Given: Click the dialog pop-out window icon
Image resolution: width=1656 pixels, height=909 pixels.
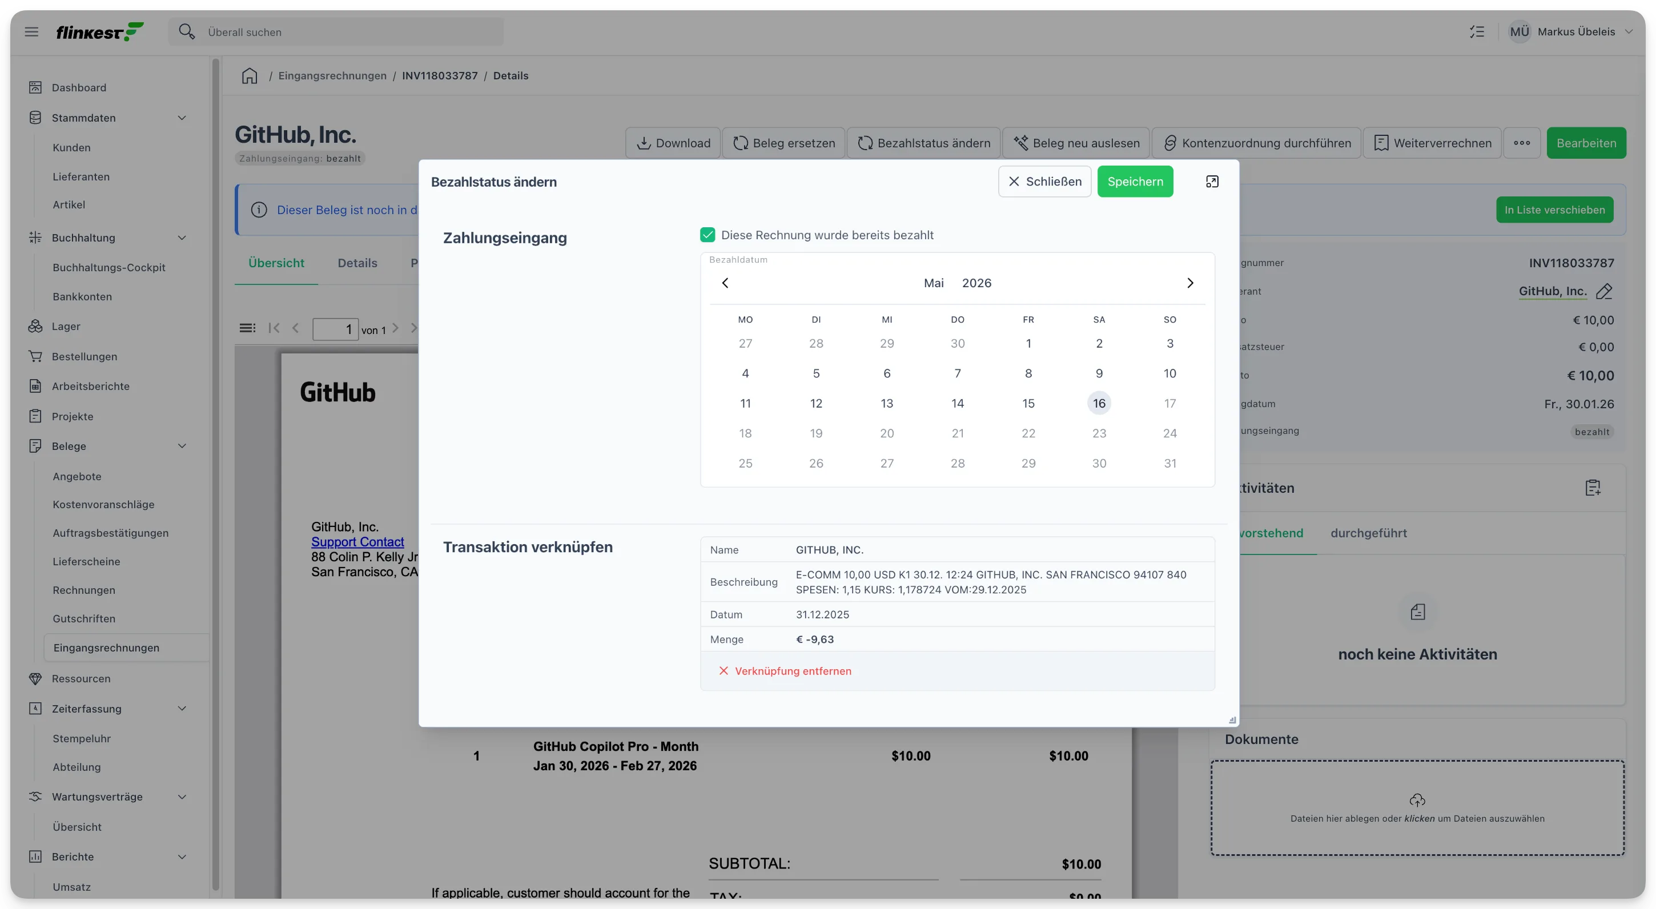Looking at the screenshot, I should 1212,181.
